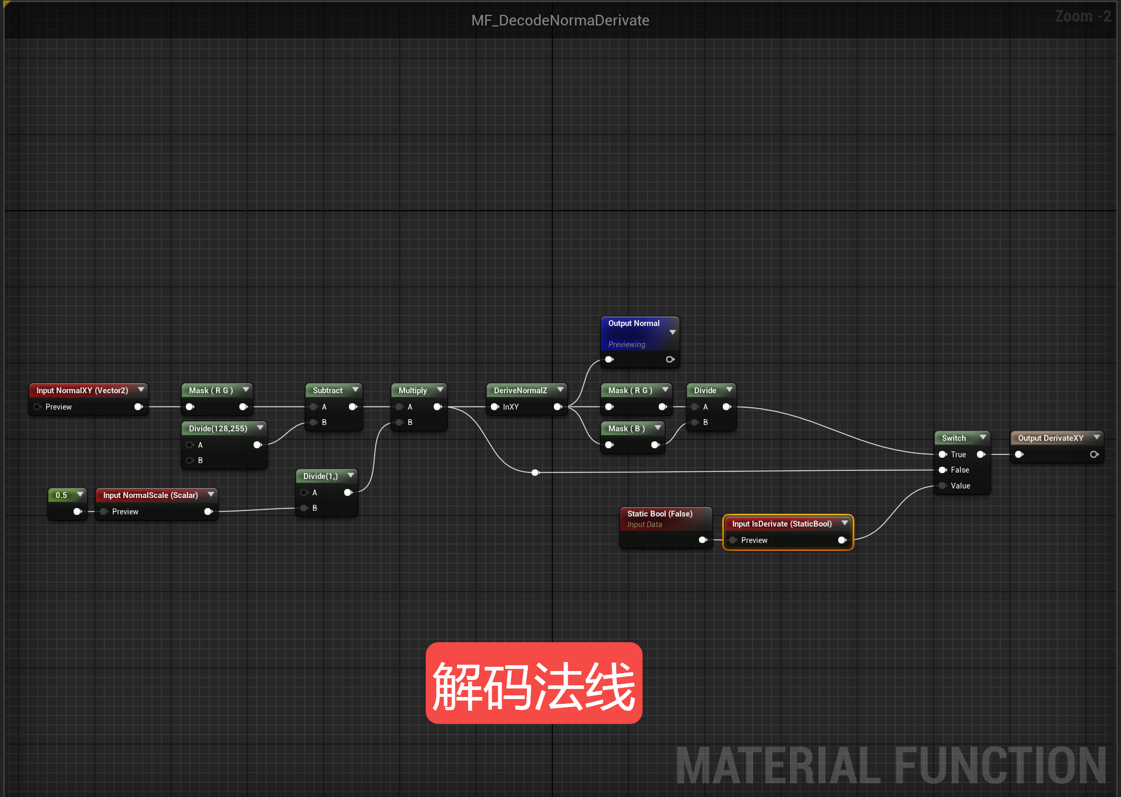Click the DeriveNormalZ node's InXY input pin

(495, 407)
